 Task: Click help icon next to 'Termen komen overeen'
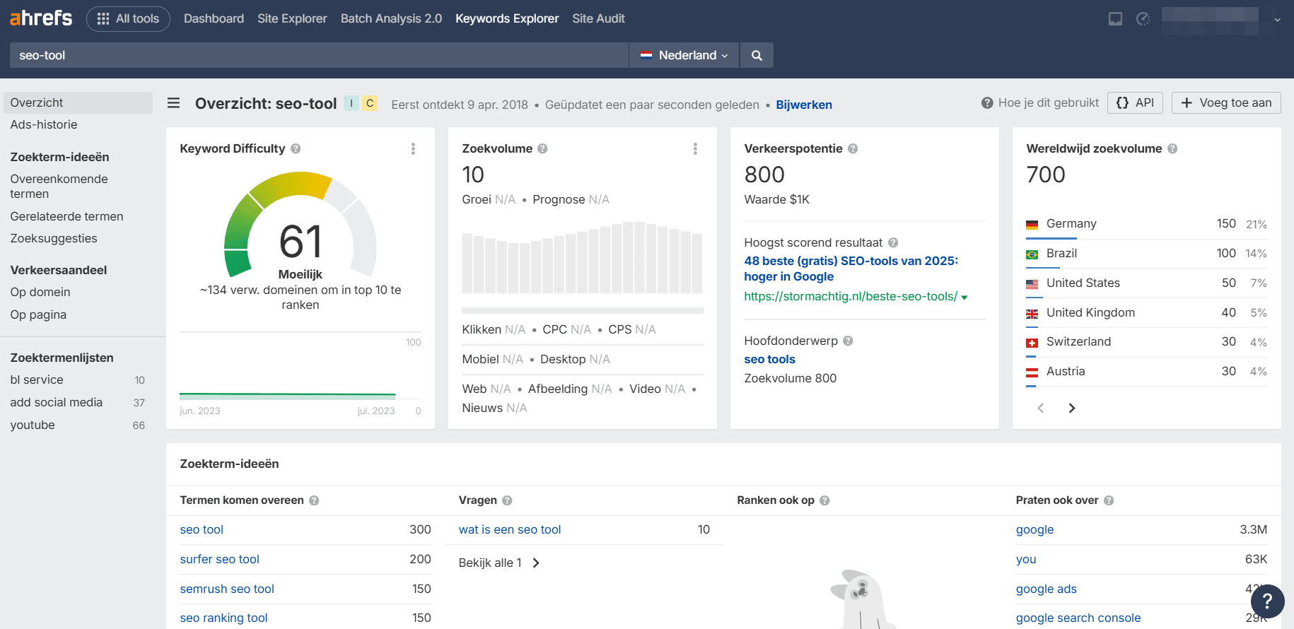coord(314,500)
